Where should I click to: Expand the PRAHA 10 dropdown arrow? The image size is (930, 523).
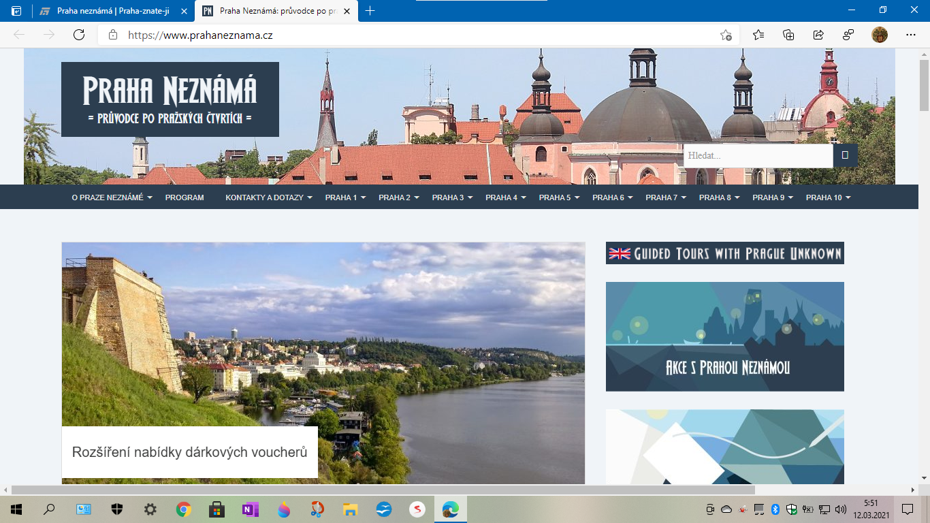click(x=848, y=198)
